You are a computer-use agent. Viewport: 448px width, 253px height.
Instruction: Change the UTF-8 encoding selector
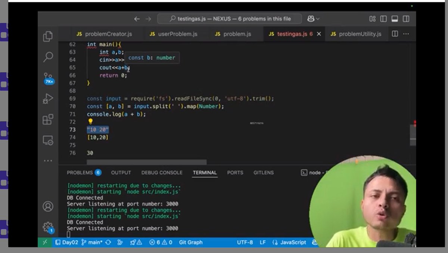tap(245, 242)
